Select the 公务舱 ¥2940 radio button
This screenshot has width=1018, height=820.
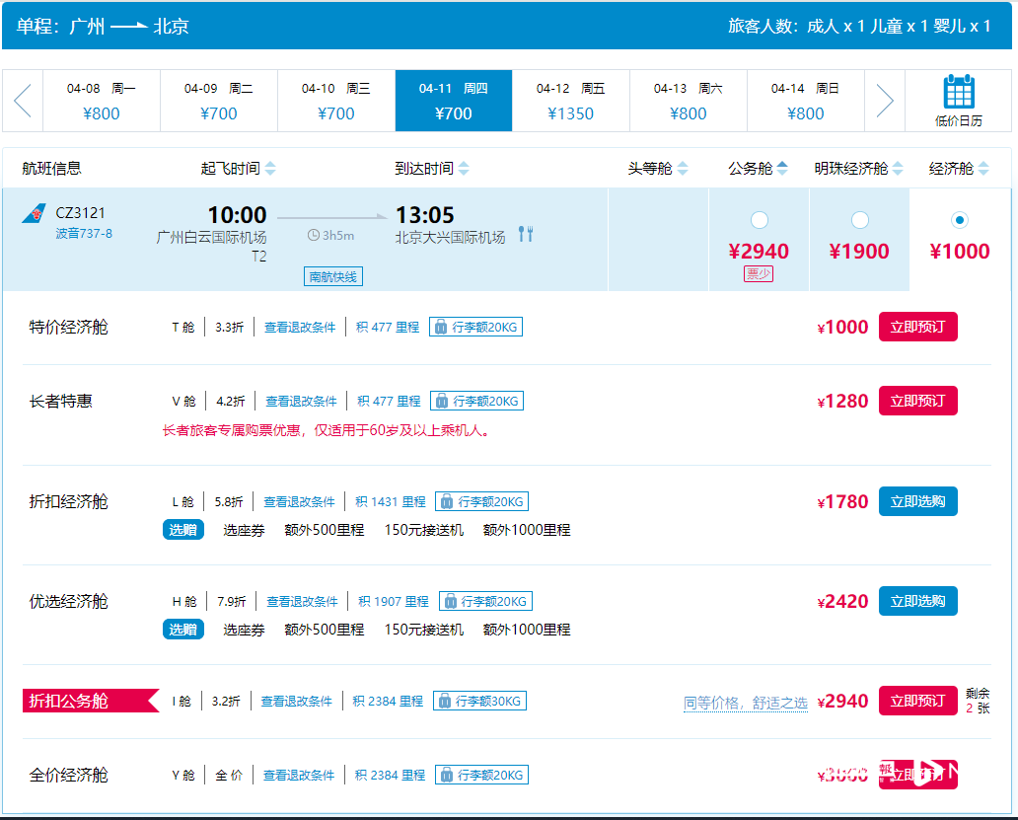[759, 220]
